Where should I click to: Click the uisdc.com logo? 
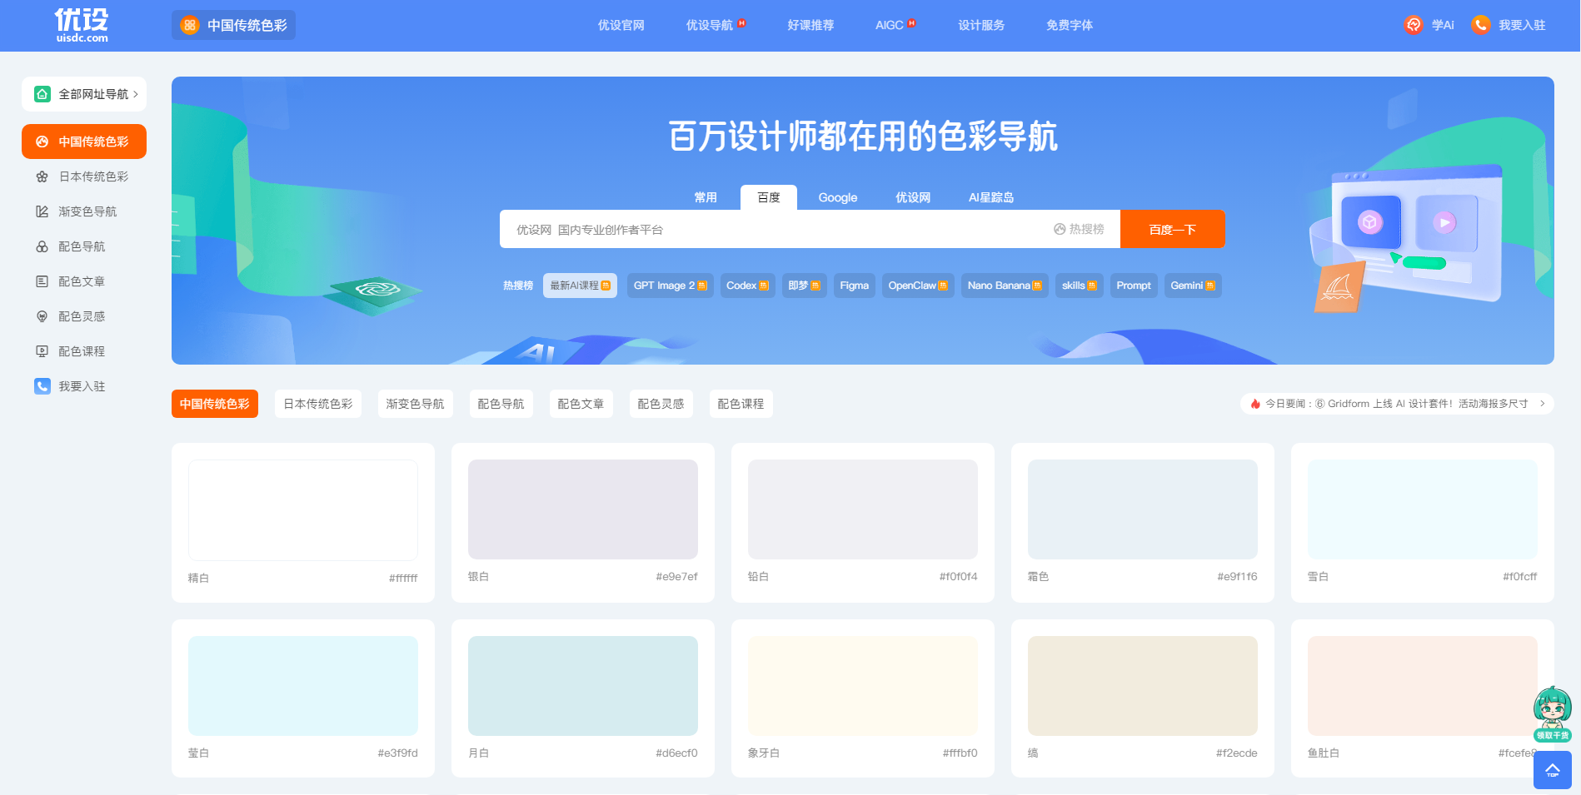[x=82, y=25]
